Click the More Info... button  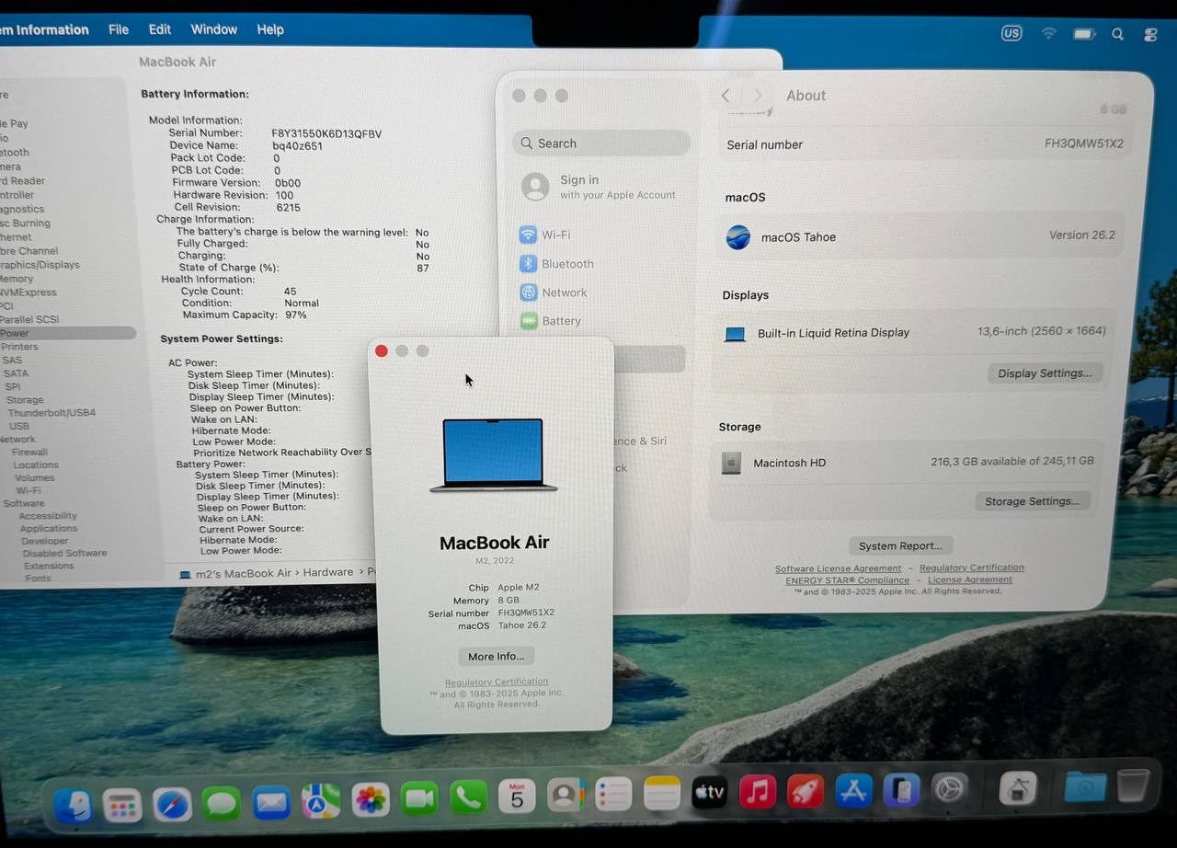click(497, 657)
